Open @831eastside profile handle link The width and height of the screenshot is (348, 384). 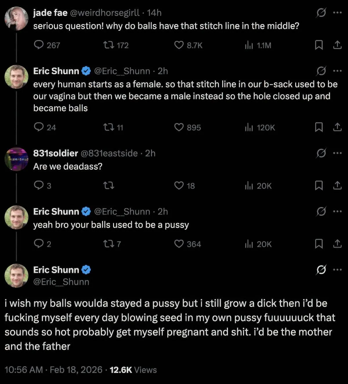[x=109, y=153]
